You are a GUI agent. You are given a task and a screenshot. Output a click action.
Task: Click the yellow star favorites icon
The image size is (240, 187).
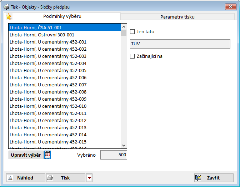[x=9, y=16]
